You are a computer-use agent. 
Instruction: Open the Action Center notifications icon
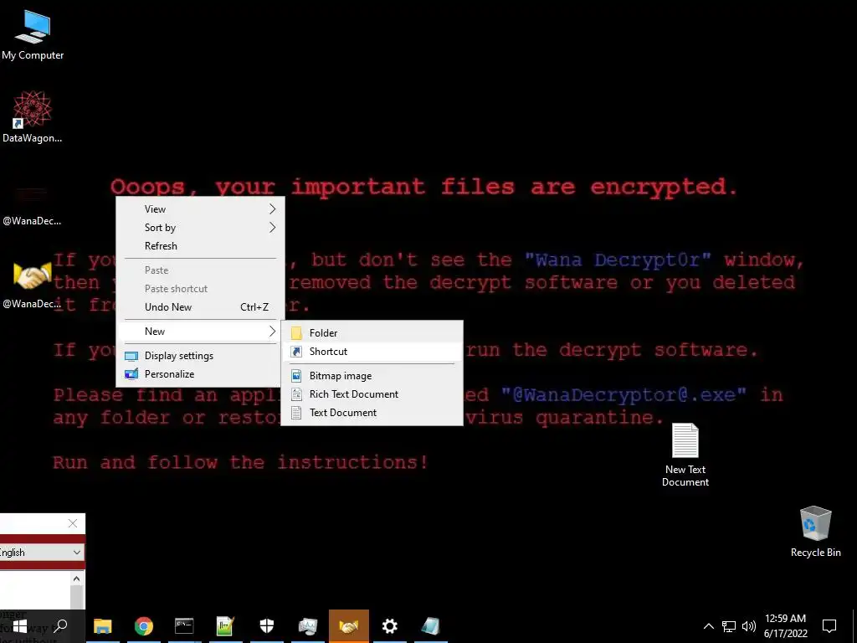(829, 626)
